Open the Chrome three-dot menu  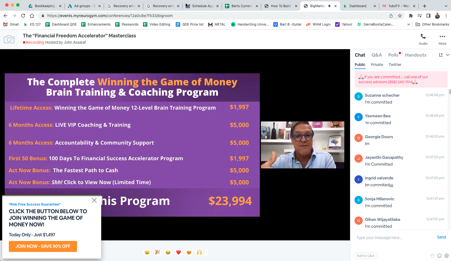pyautogui.click(x=446, y=16)
